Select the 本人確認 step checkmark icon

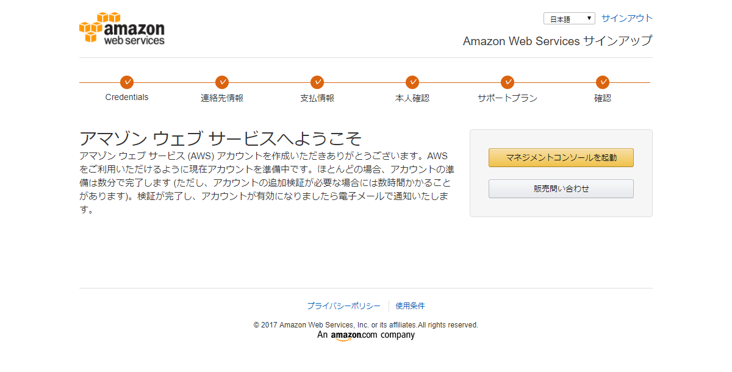pyautogui.click(x=412, y=82)
